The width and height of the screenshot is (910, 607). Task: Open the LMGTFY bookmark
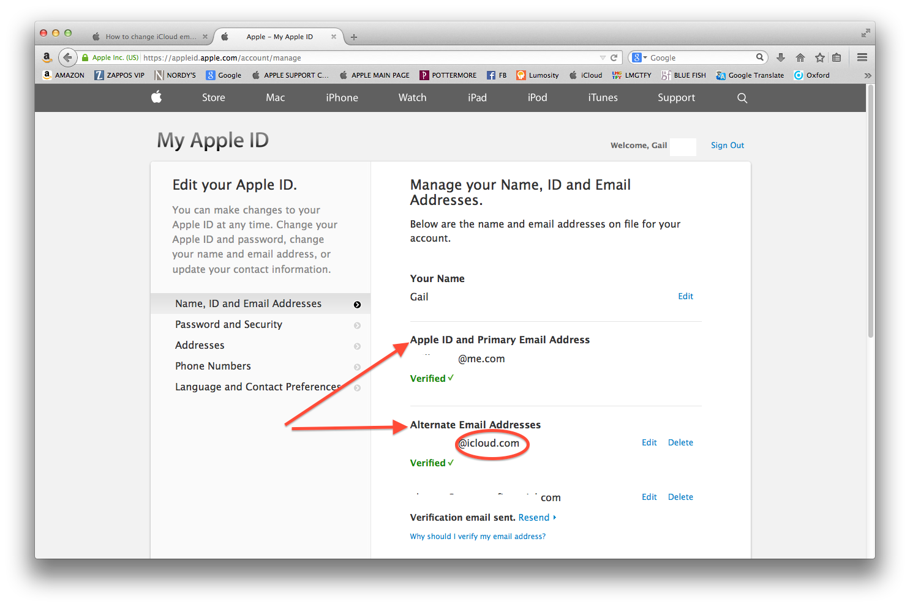pyautogui.click(x=631, y=75)
